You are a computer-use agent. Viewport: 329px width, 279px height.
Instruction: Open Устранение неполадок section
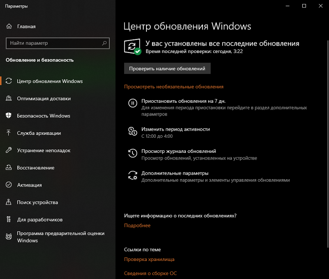44,150
